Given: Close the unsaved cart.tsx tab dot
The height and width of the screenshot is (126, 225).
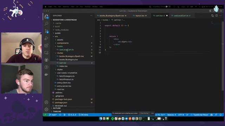Looking at the screenshot, I should (x=167, y=15).
